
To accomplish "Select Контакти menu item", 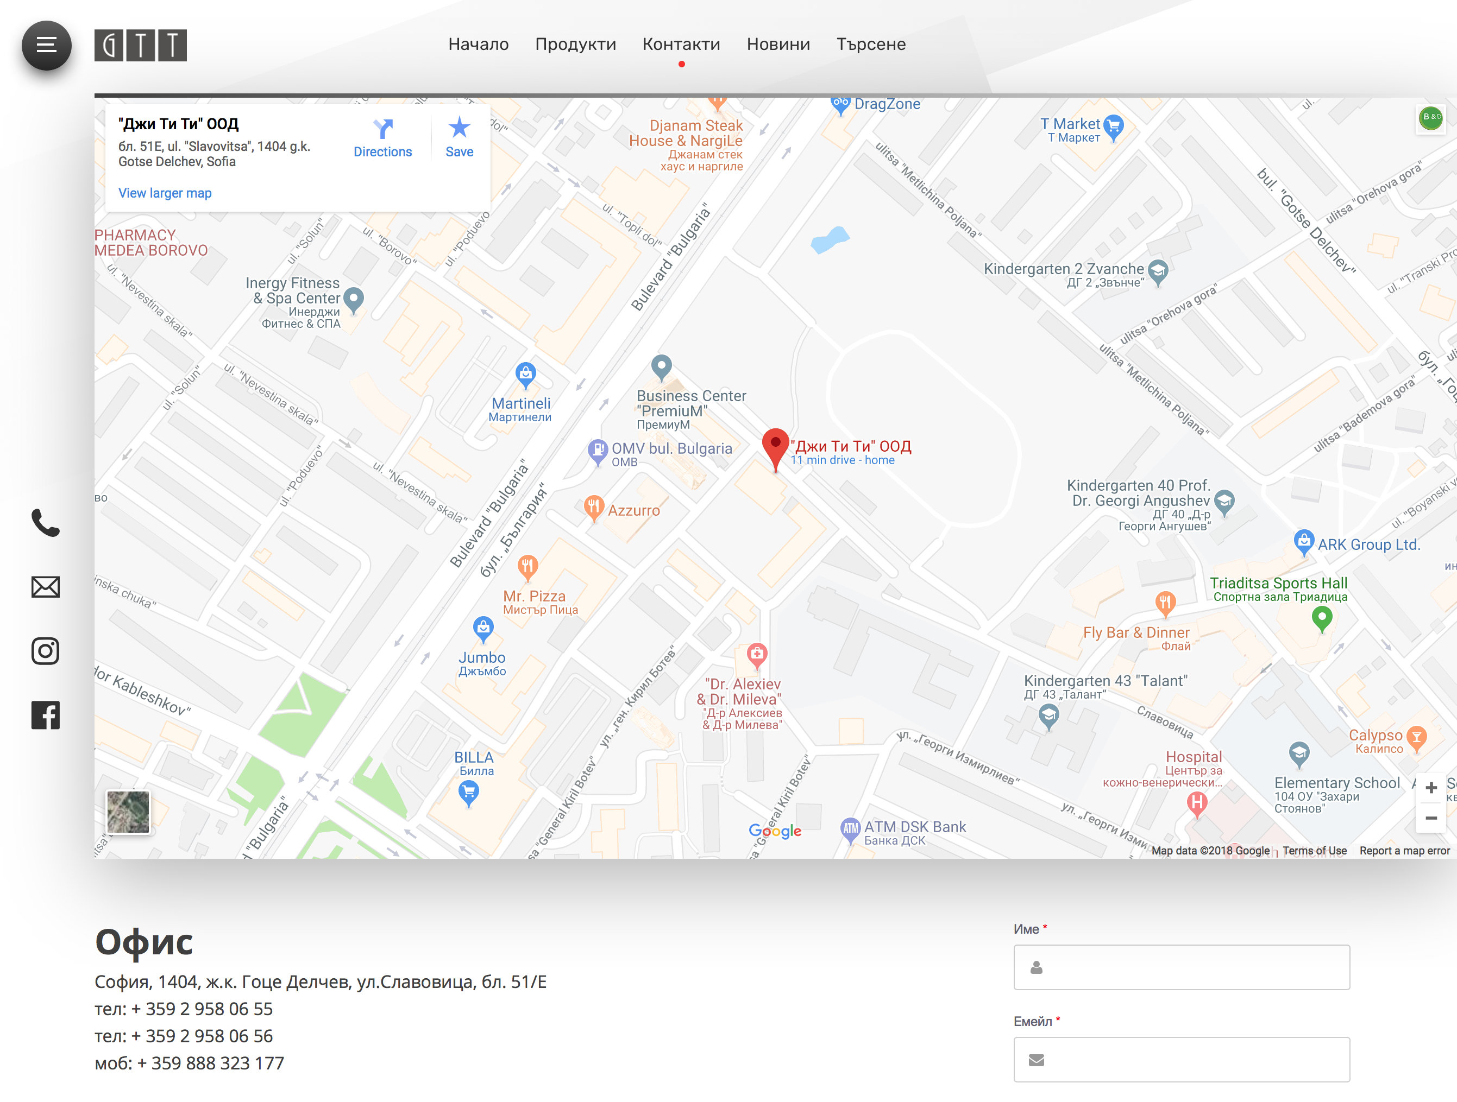I will [681, 44].
